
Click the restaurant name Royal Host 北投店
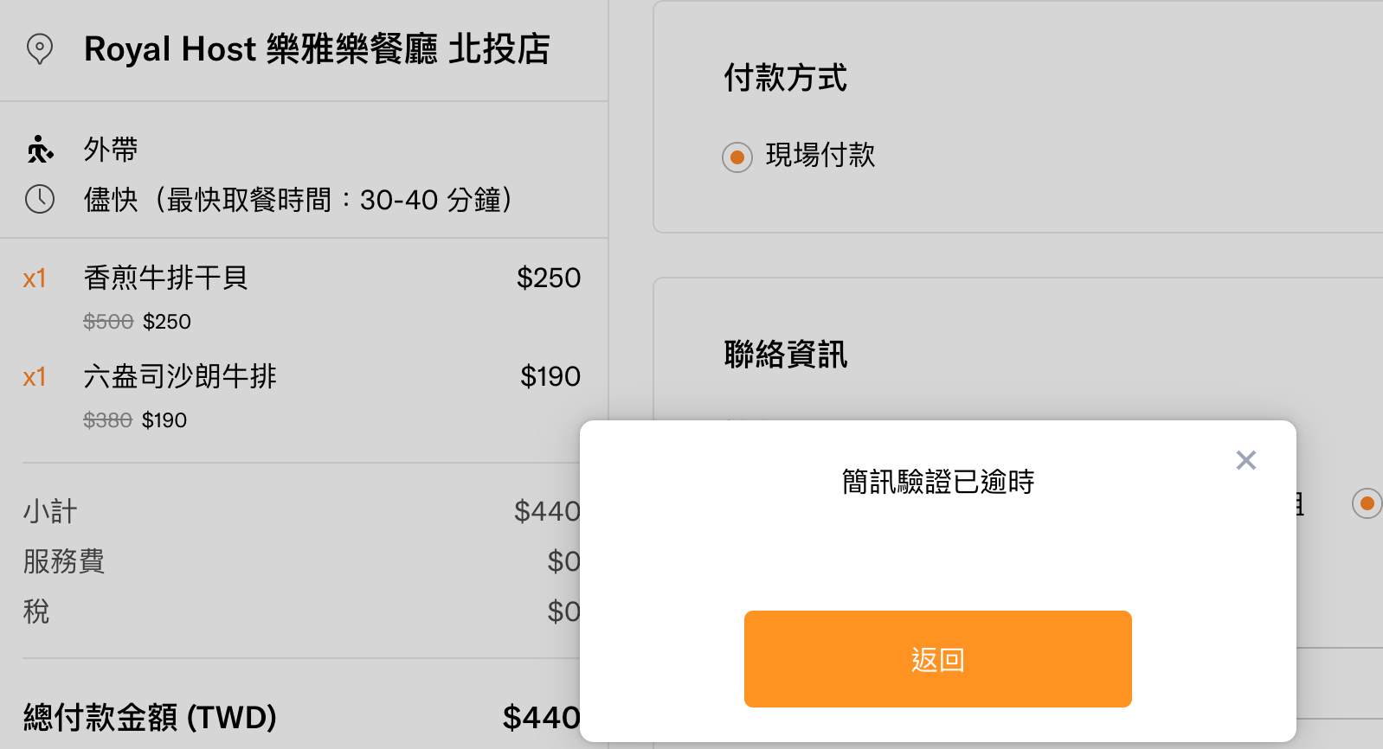317,49
